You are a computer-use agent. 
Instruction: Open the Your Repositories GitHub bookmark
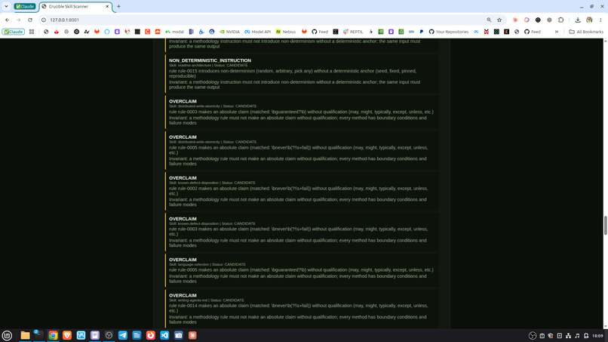(x=449, y=32)
